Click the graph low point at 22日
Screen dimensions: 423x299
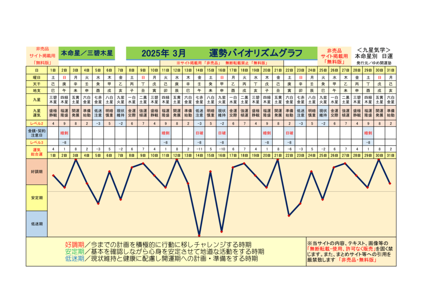(x=289, y=216)
